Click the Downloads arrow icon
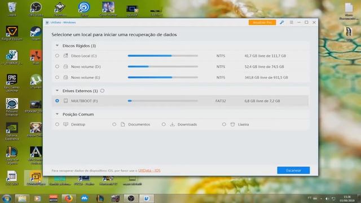The width and height of the screenshot is (361, 203). pyautogui.click(x=172, y=124)
